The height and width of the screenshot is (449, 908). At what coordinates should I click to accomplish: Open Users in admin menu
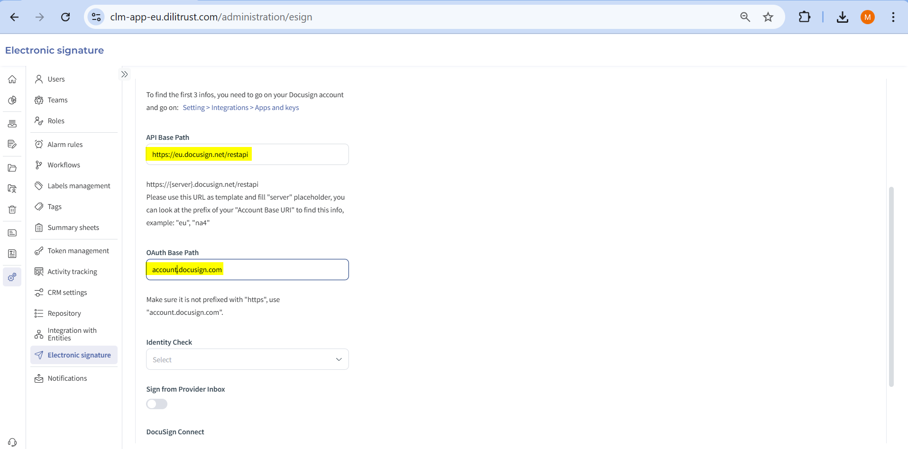tap(74, 79)
